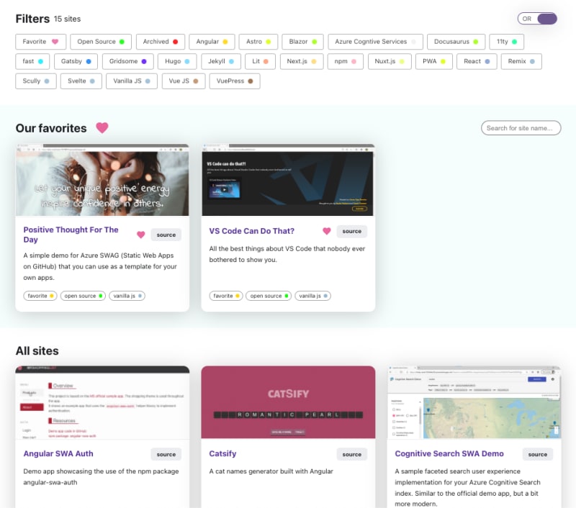
Task: Filter sites by React
Action: pos(477,61)
